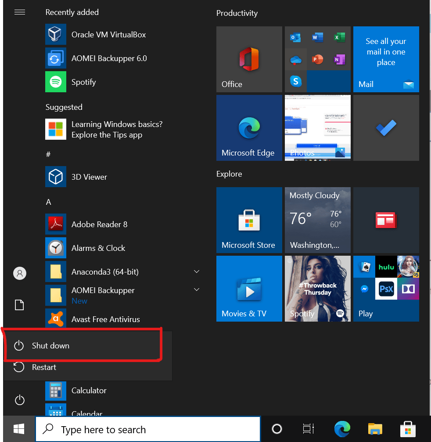Open the Photos tile thumbnail
The height and width of the screenshot is (442, 431).
(317, 128)
